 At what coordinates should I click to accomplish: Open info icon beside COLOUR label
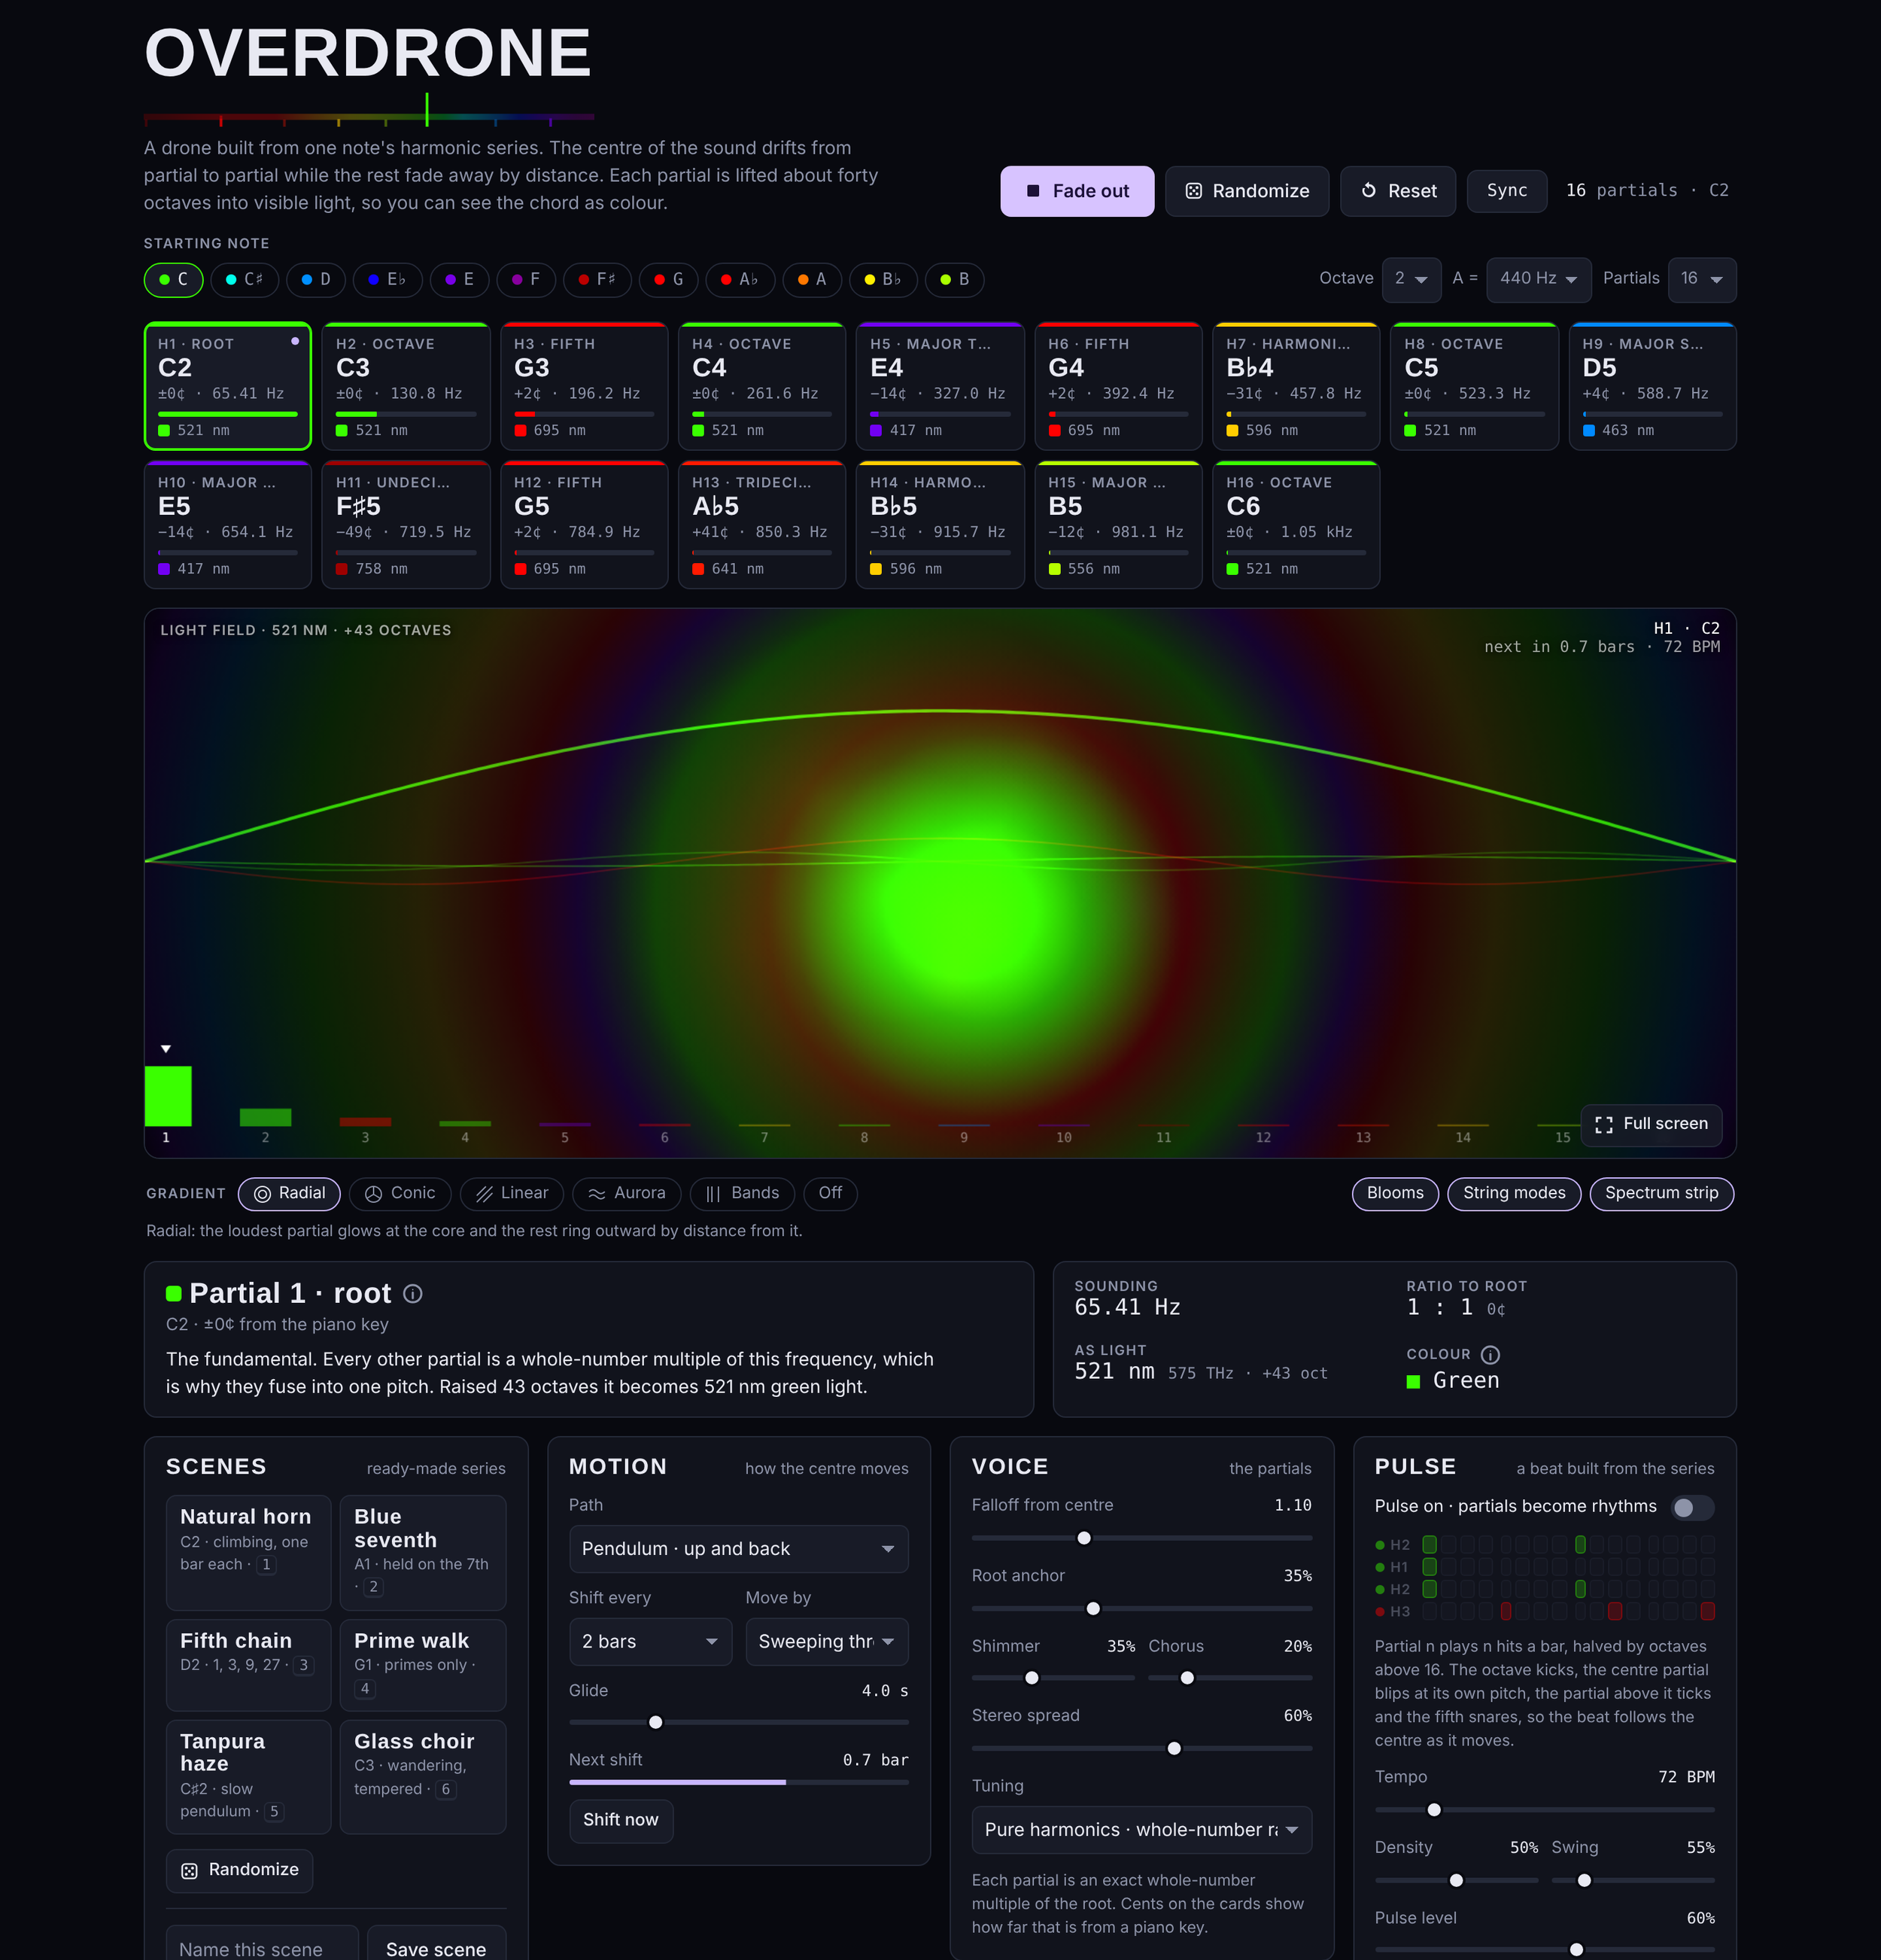[x=1491, y=1355]
